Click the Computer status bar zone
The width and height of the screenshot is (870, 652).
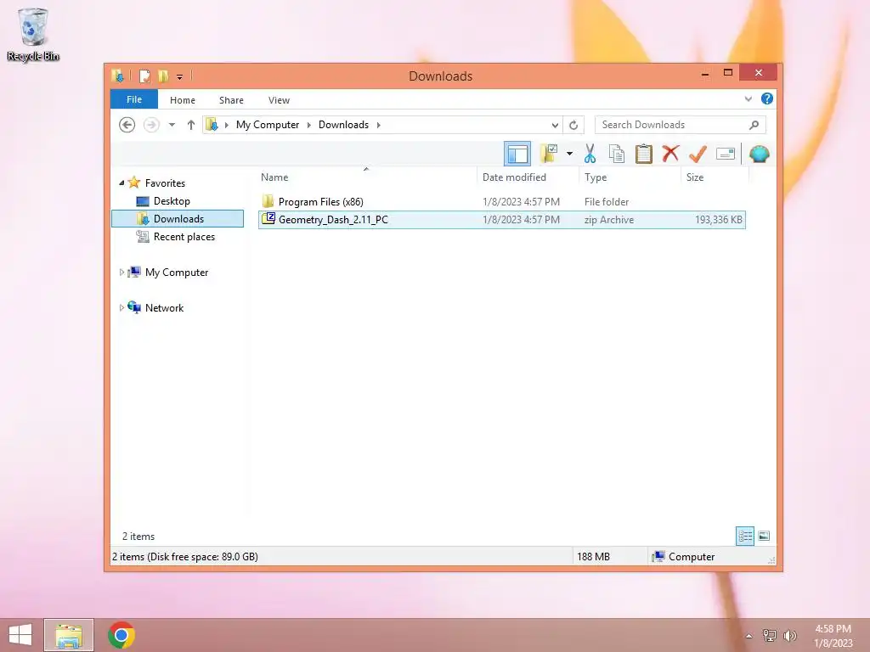[x=685, y=557]
